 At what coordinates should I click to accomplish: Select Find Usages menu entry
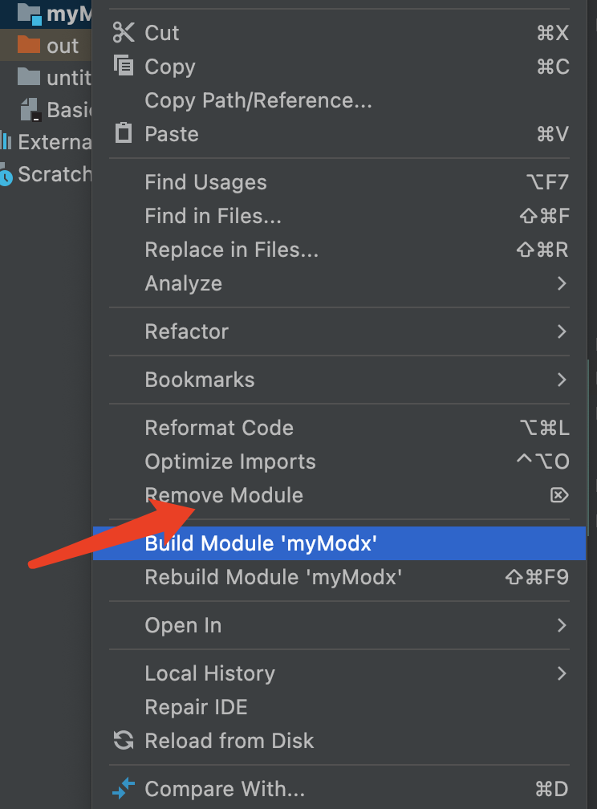205,182
